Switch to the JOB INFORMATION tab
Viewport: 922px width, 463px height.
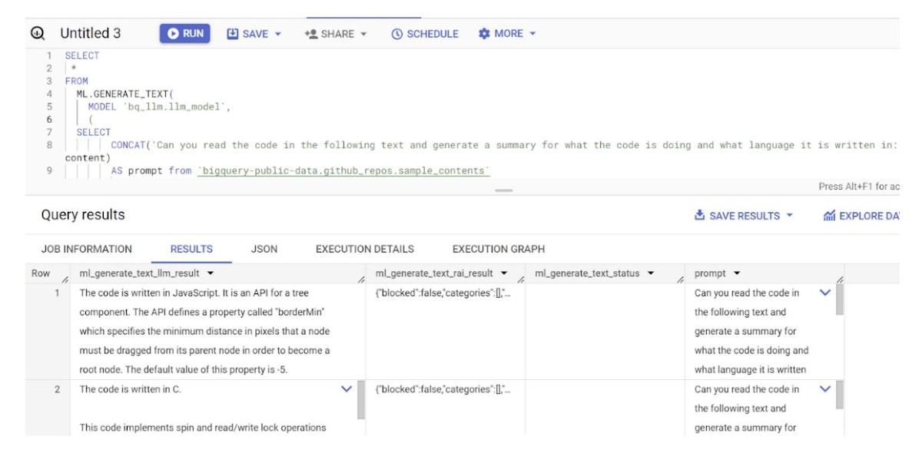87,249
